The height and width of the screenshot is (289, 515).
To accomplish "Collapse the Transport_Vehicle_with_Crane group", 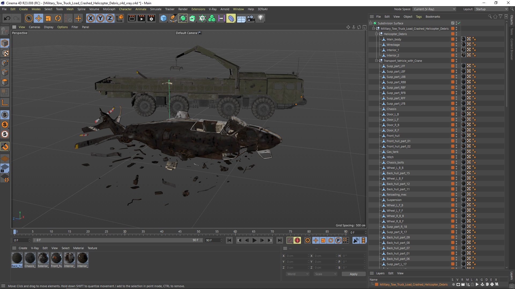I will tap(377, 61).
